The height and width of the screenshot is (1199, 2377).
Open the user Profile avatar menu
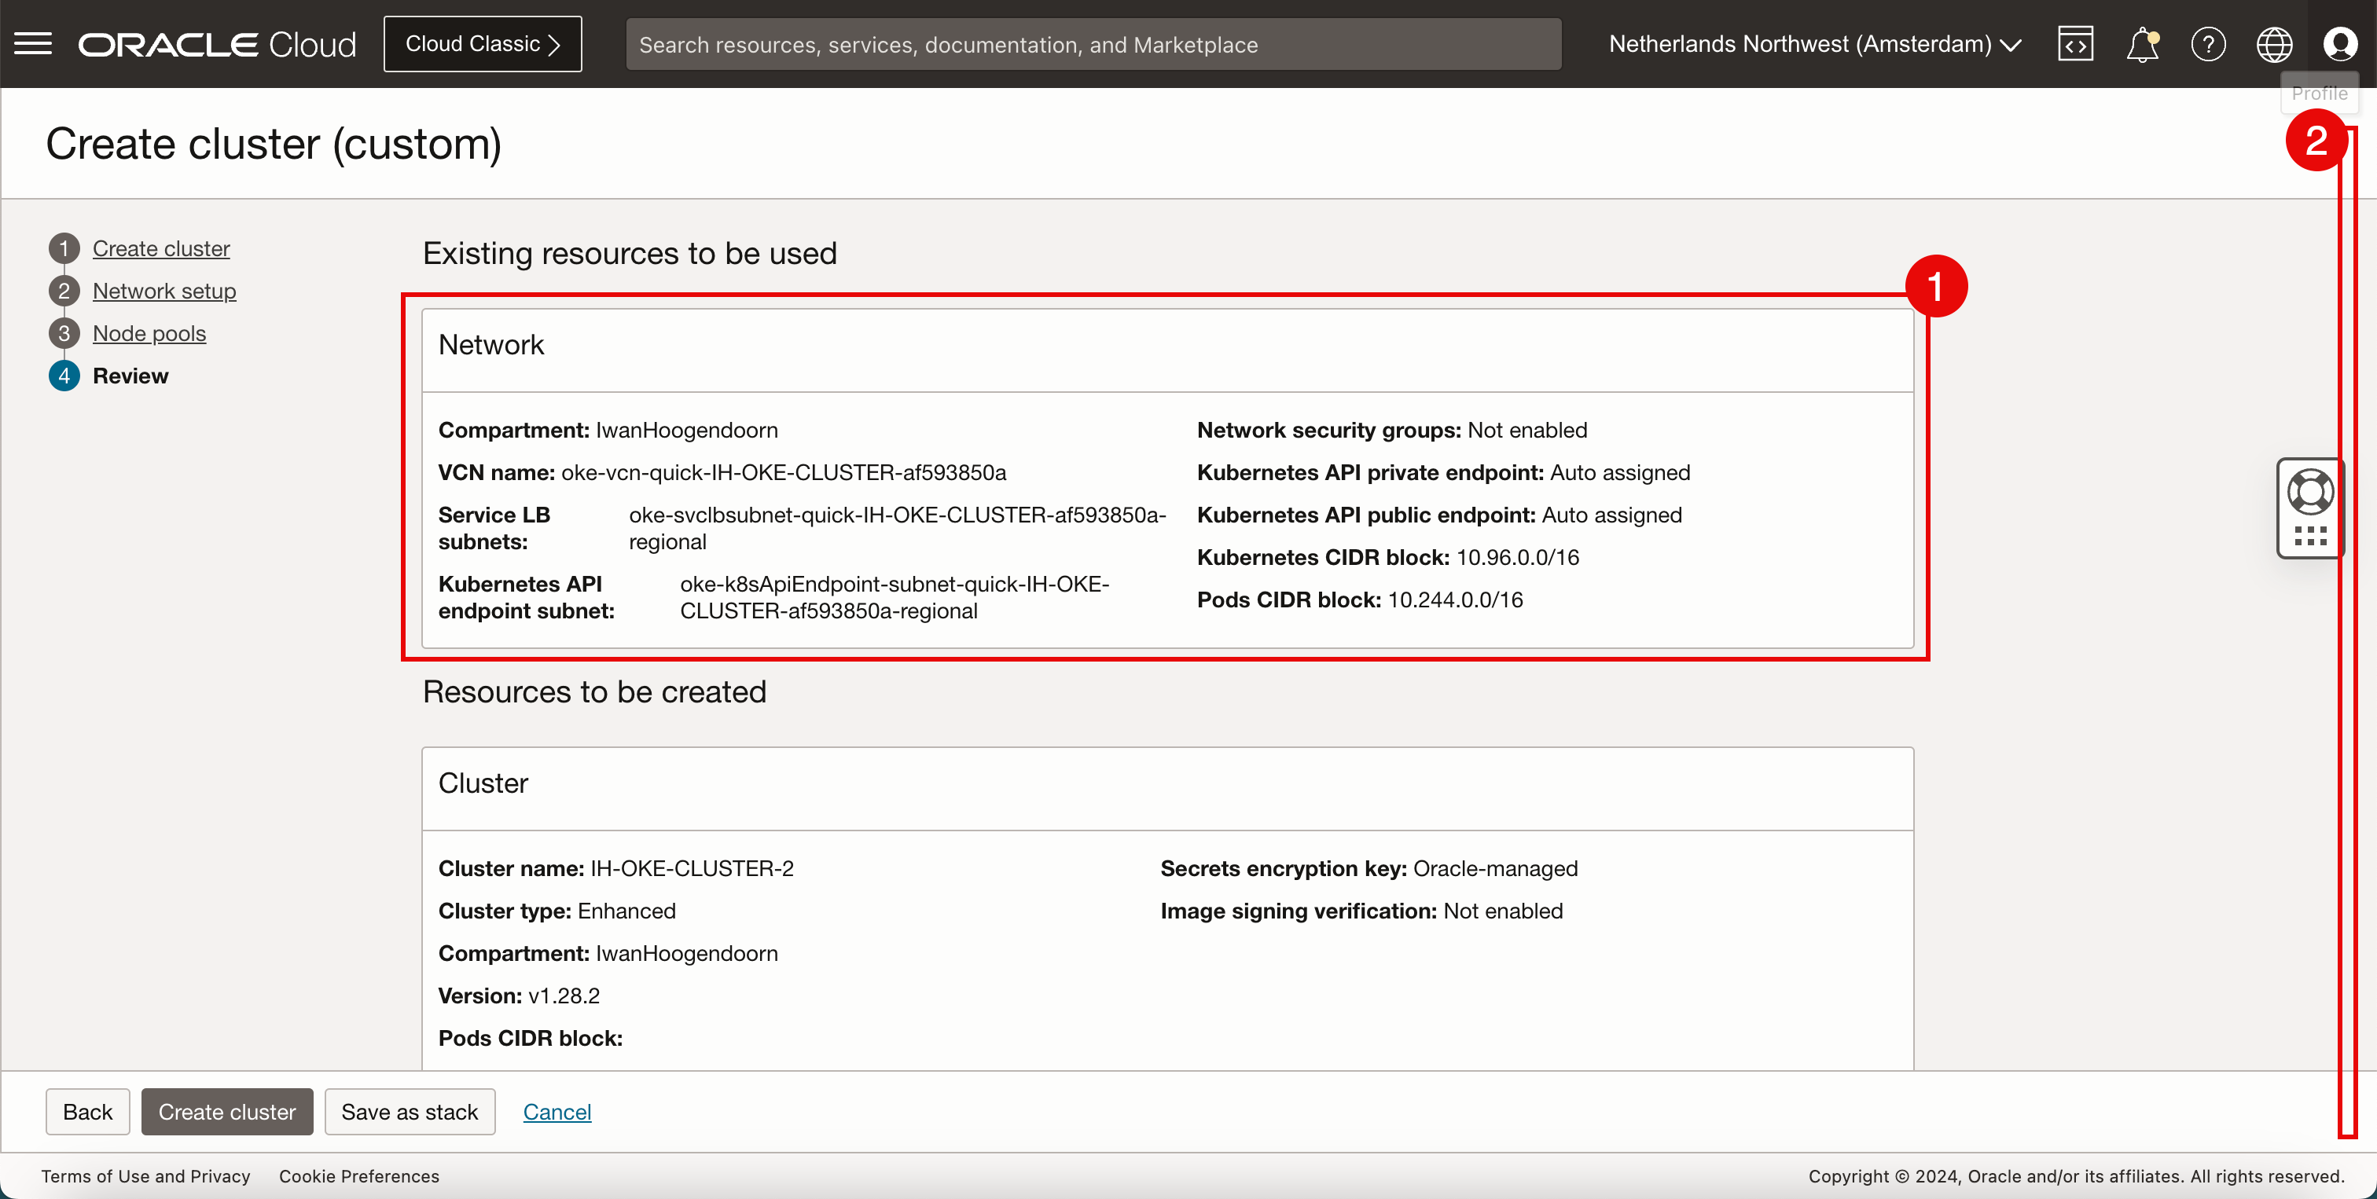click(2340, 43)
